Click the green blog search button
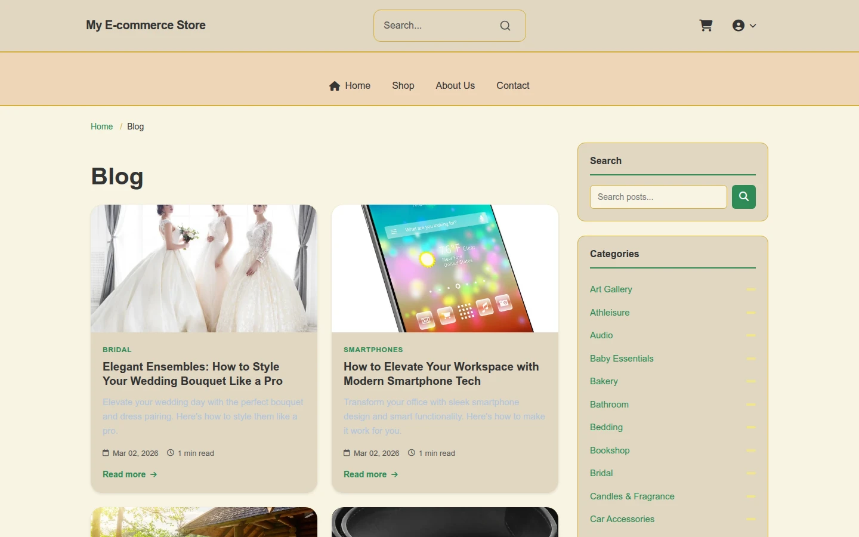Screen dimensions: 859x537 click(x=744, y=197)
